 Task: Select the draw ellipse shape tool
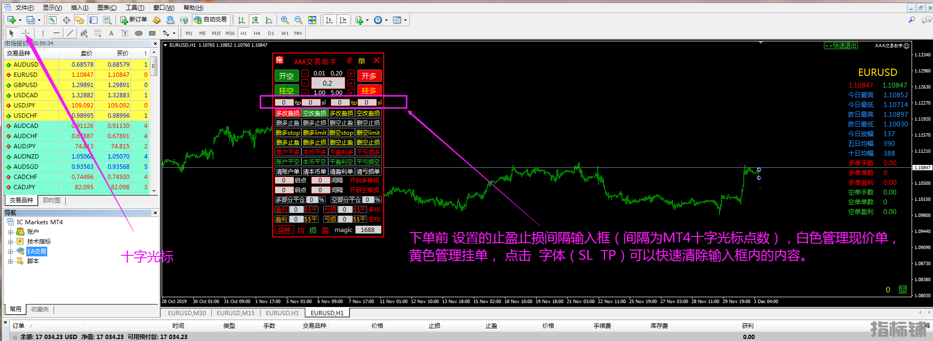(x=139, y=33)
